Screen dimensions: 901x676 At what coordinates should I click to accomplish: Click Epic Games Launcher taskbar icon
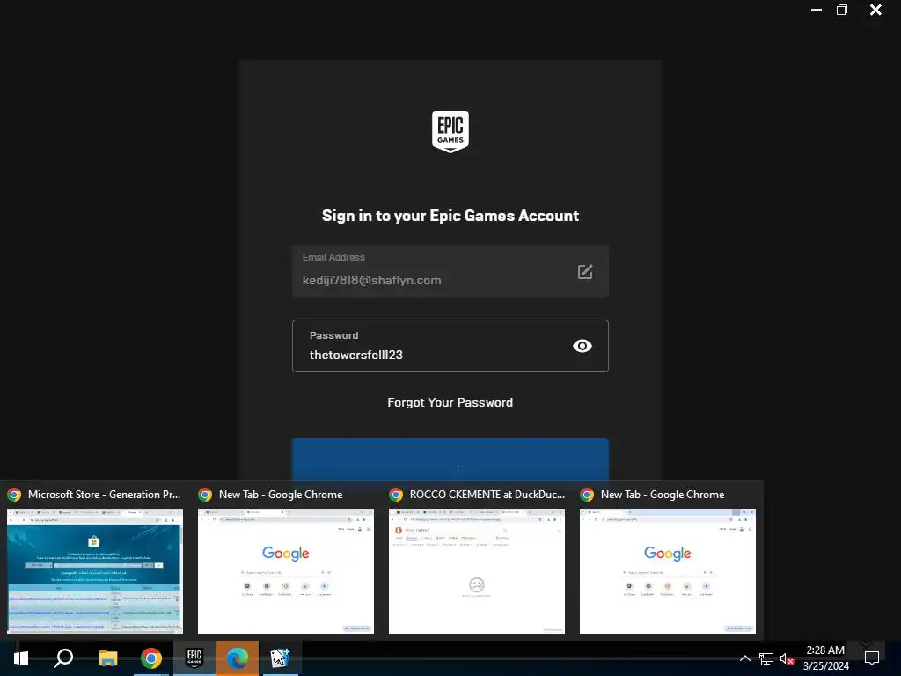[194, 658]
